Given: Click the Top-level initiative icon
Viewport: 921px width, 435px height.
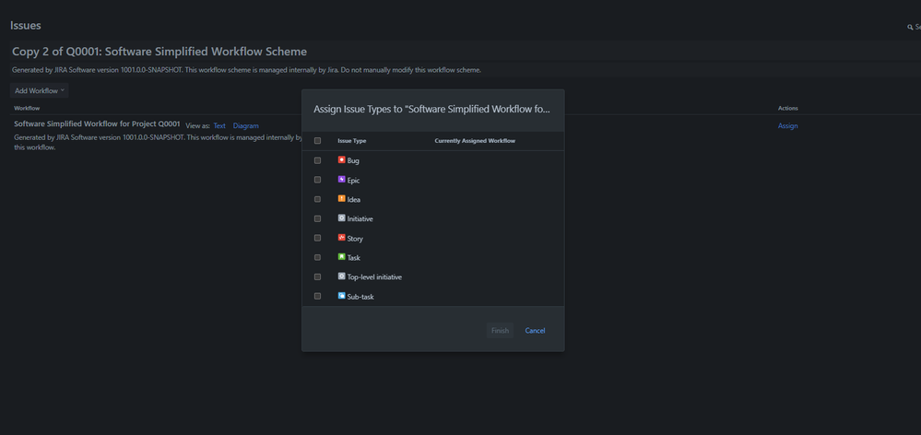Looking at the screenshot, I should [x=341, y=276].
